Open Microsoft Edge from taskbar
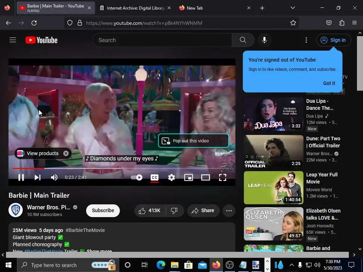The height and width of the screenshot is (272, 363). (161, 265)
